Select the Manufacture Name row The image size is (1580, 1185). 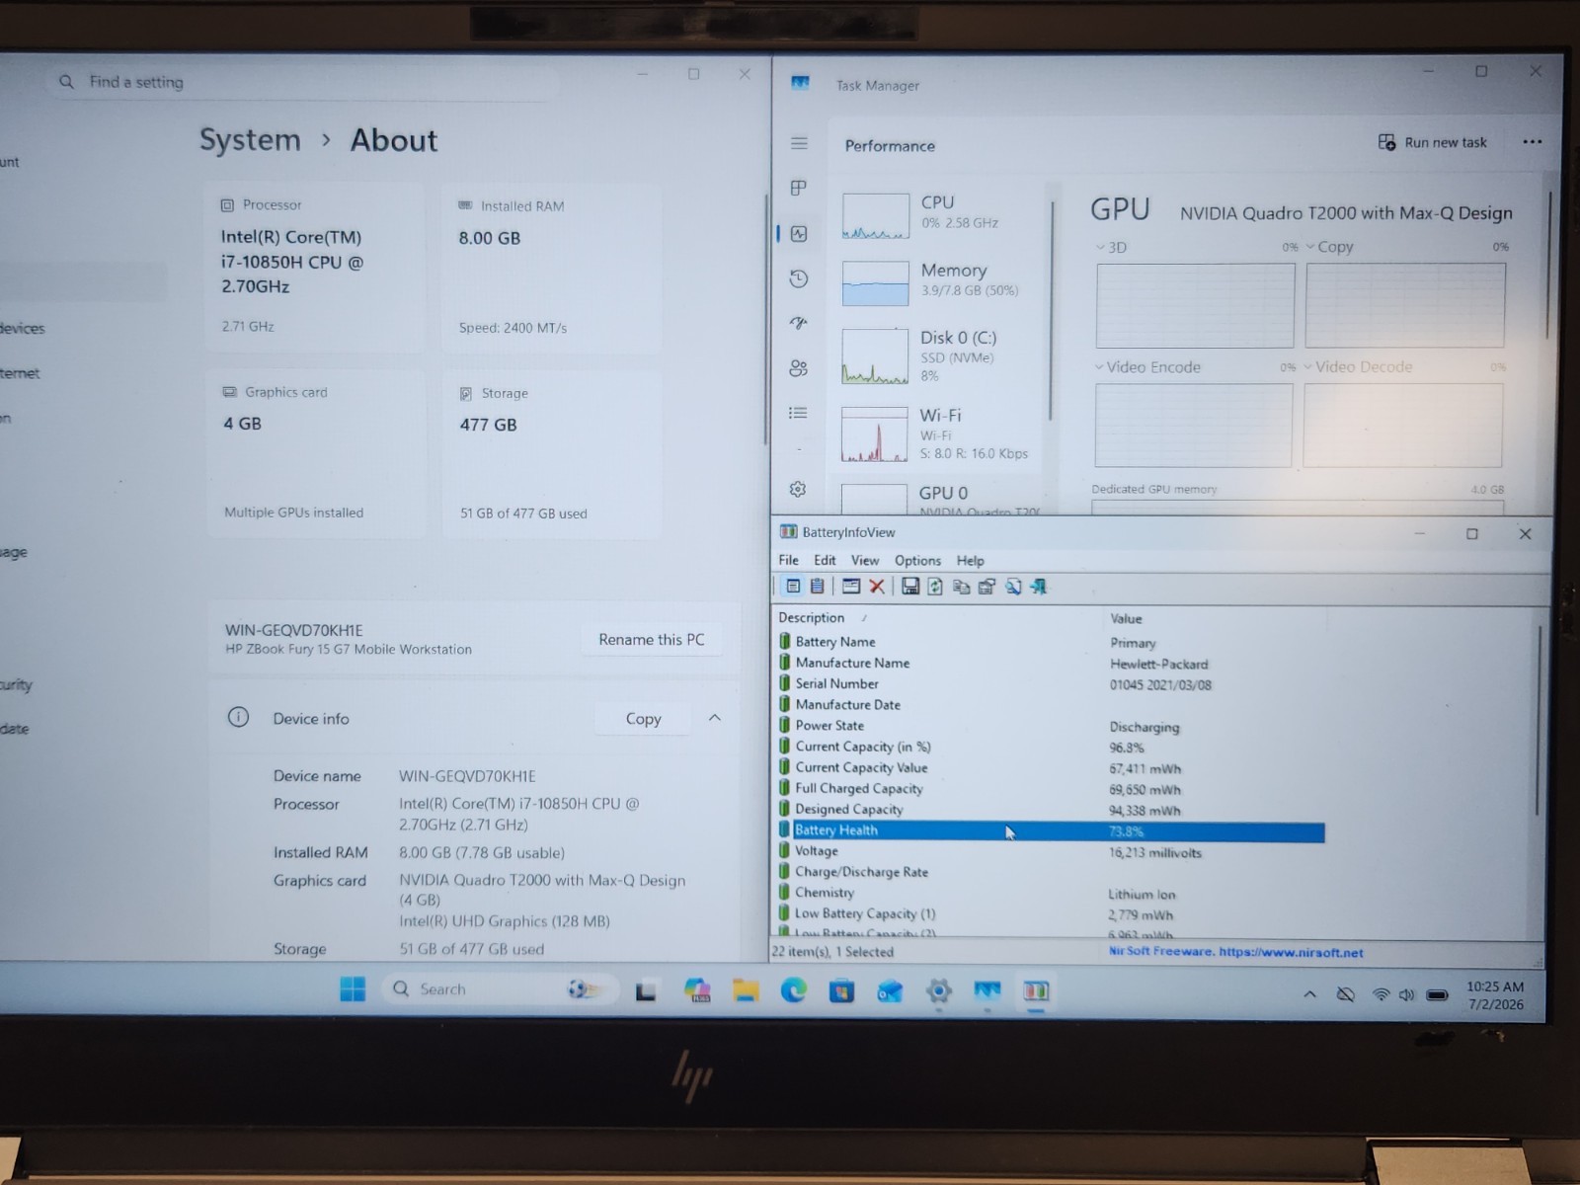click(x=1052, y=663)
